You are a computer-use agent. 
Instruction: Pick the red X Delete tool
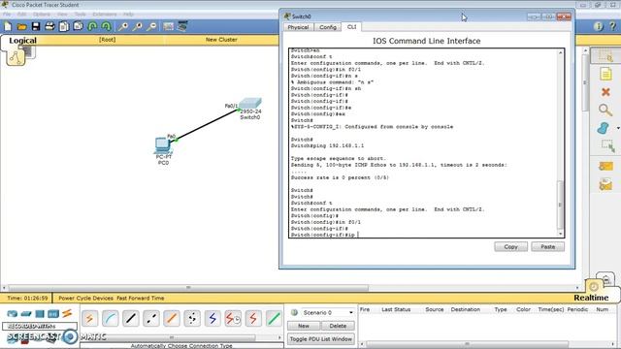coord(605,92)
